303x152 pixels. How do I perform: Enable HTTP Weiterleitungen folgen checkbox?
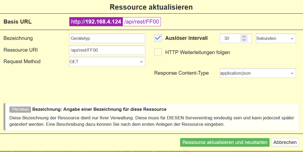(x=158, y=52)
